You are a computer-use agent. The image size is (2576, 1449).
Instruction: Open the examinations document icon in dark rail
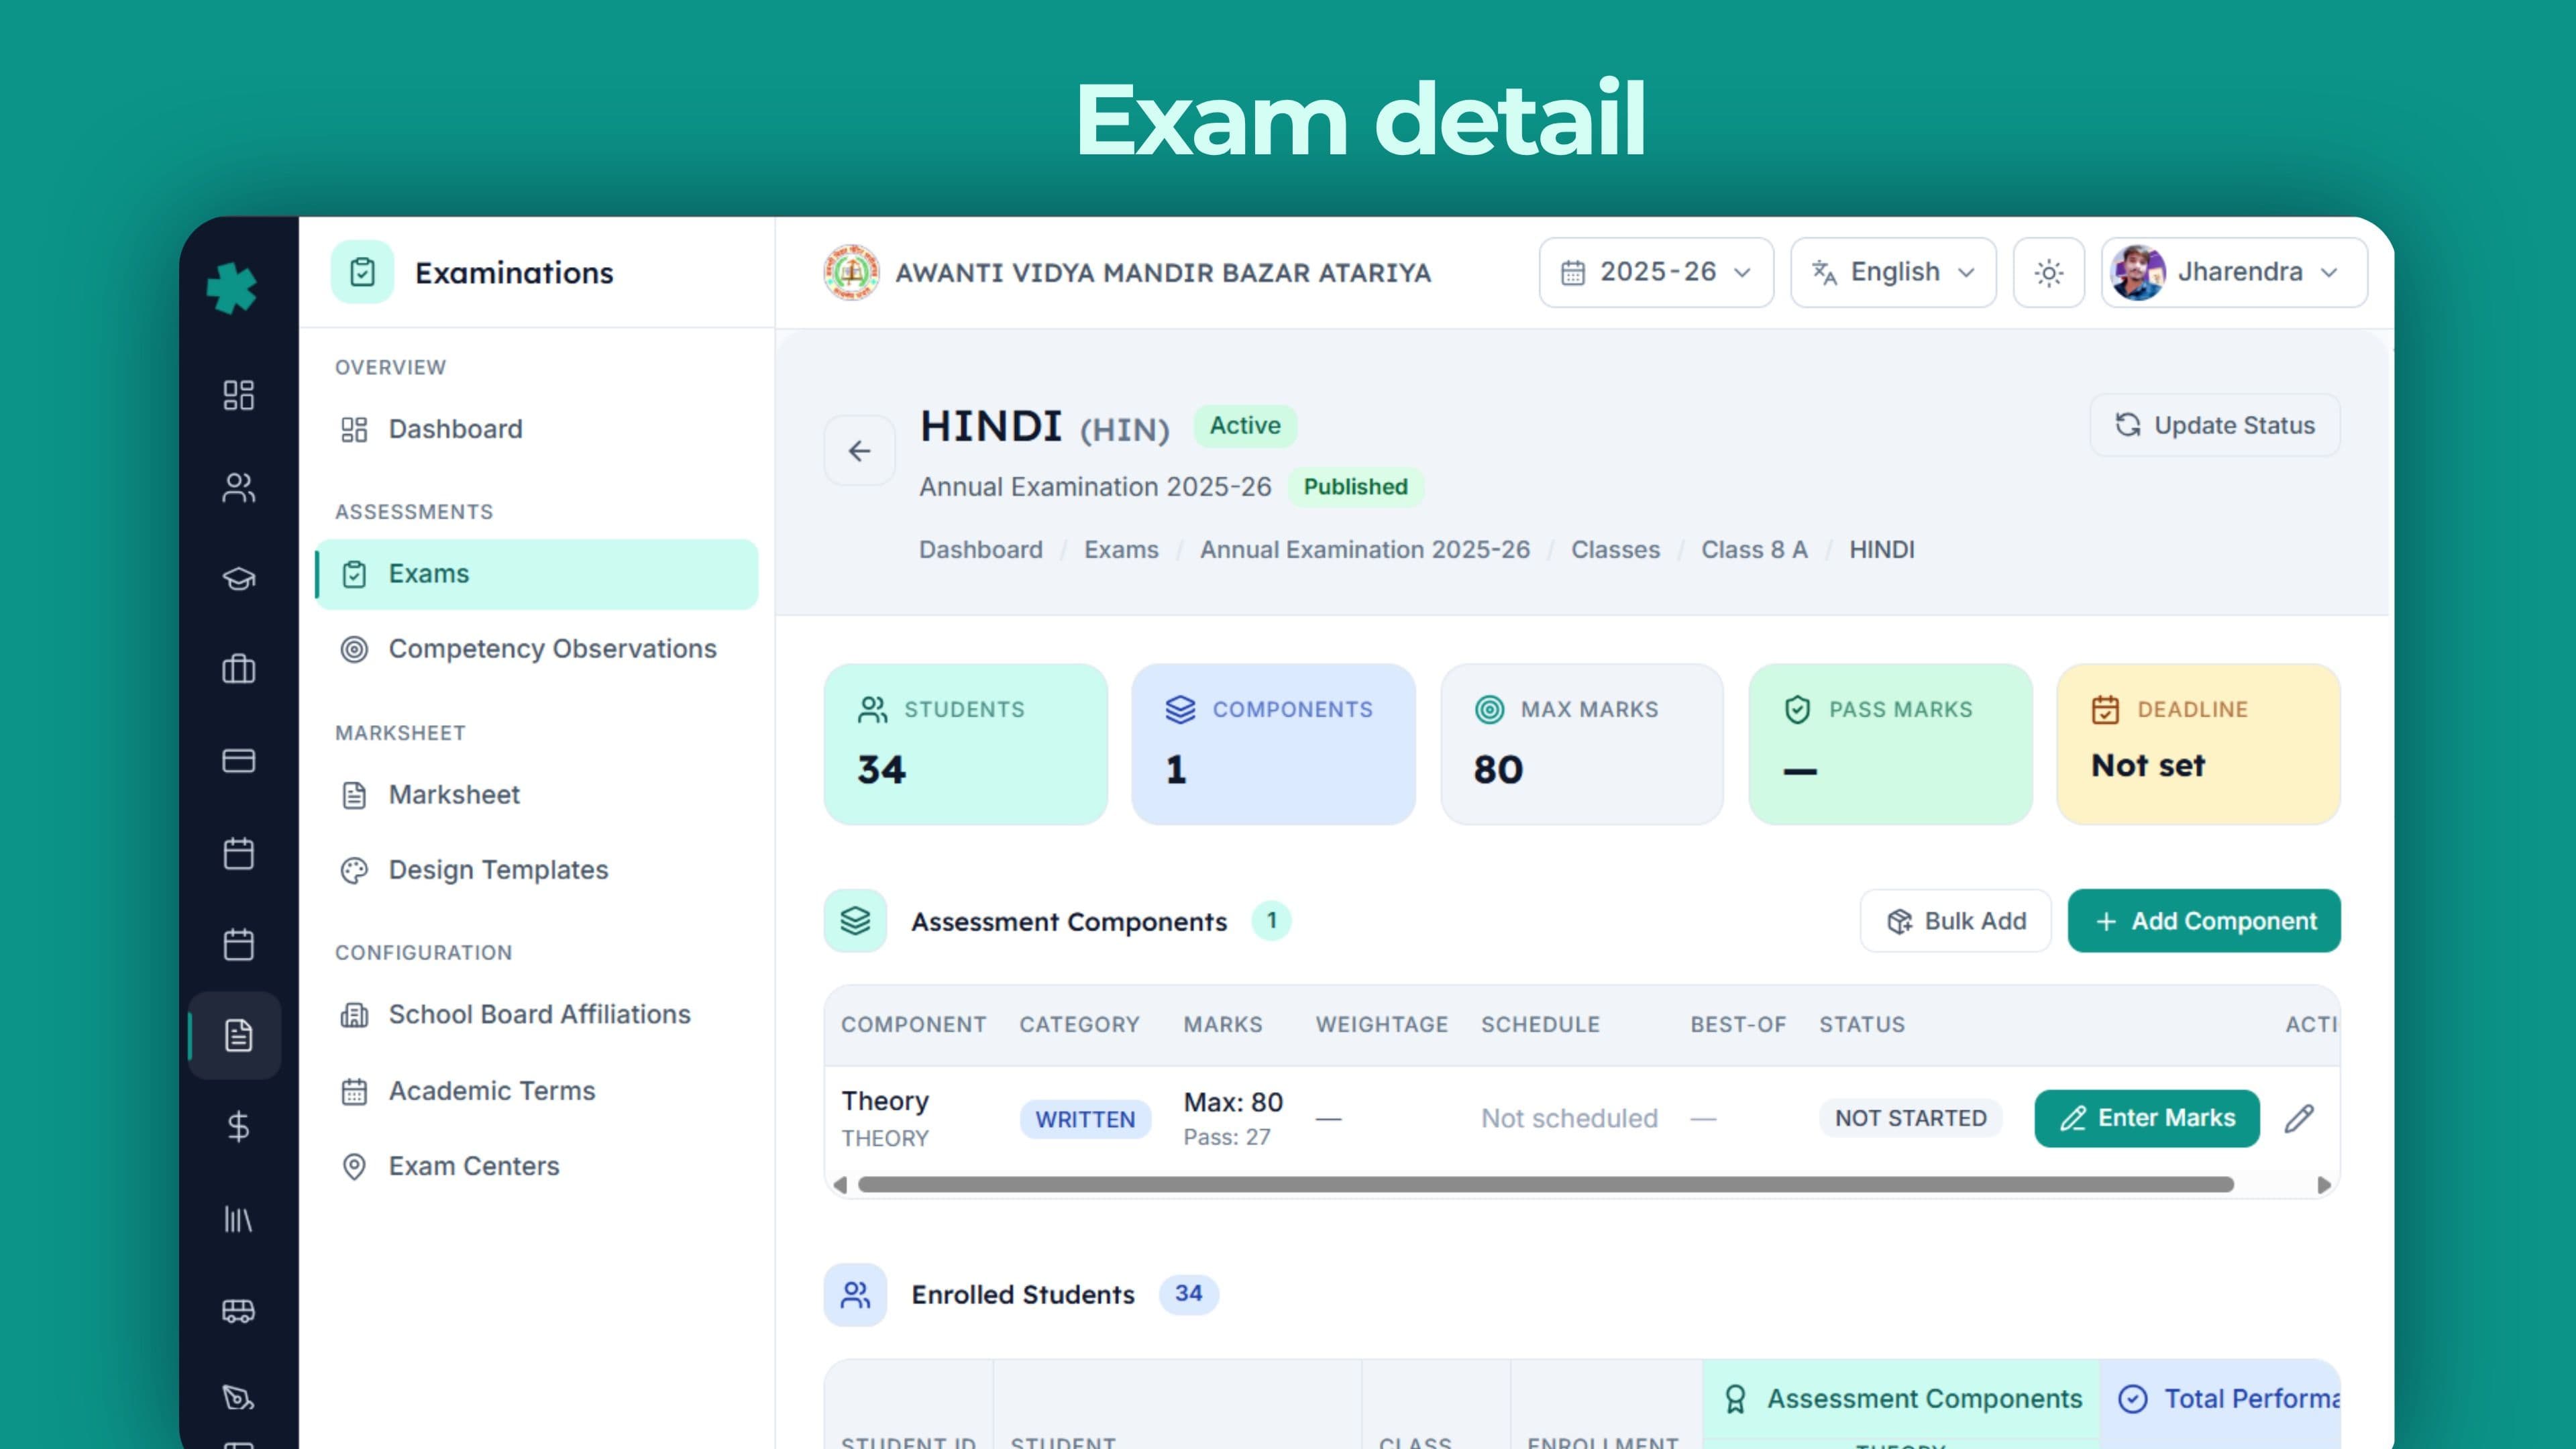(238, 1035)
